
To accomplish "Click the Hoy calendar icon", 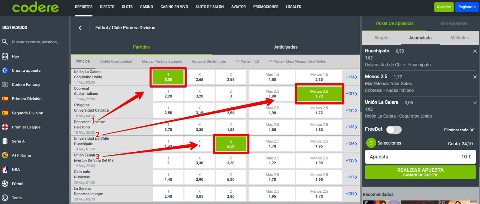I will [x=5, y=56].
